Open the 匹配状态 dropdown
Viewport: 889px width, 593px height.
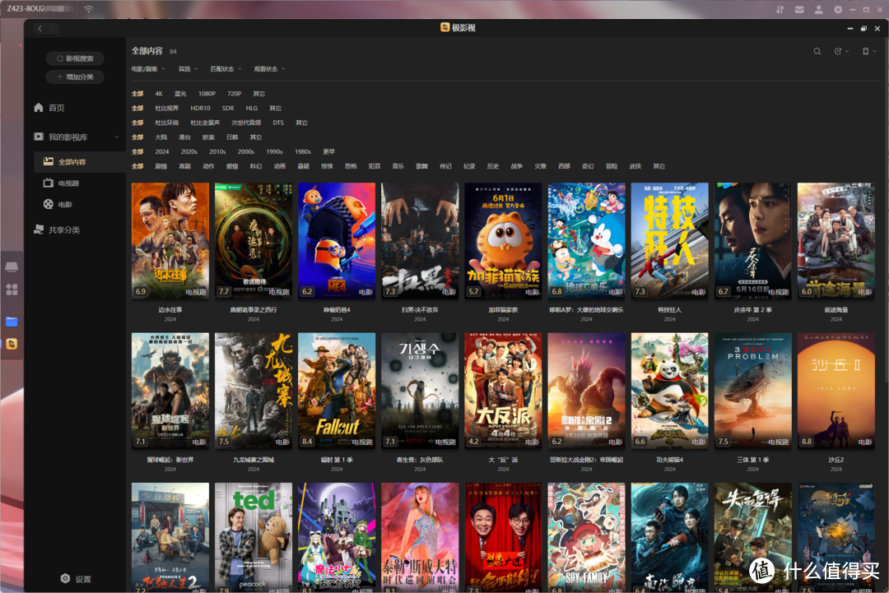(226, 69)
